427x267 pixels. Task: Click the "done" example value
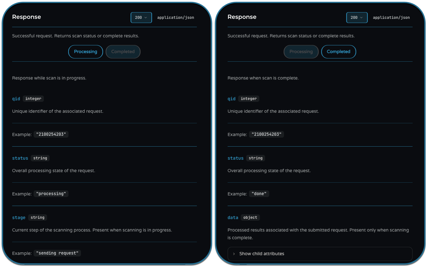(259, 194)
